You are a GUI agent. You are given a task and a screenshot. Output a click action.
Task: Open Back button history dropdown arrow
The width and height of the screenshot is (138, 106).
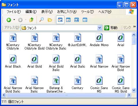[14, 20]
